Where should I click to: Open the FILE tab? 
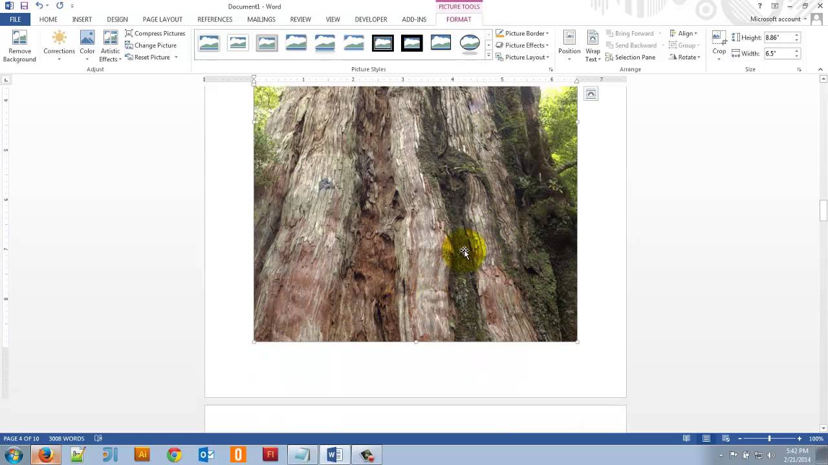tap(15, 19)
